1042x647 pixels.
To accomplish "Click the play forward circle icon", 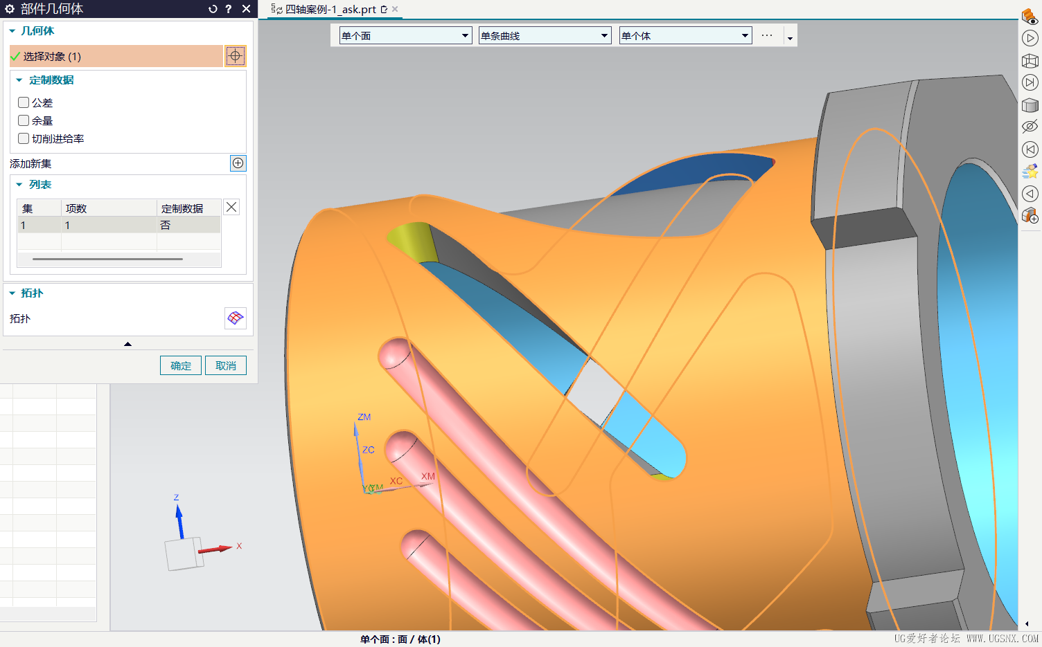I will coord(1030,38).
